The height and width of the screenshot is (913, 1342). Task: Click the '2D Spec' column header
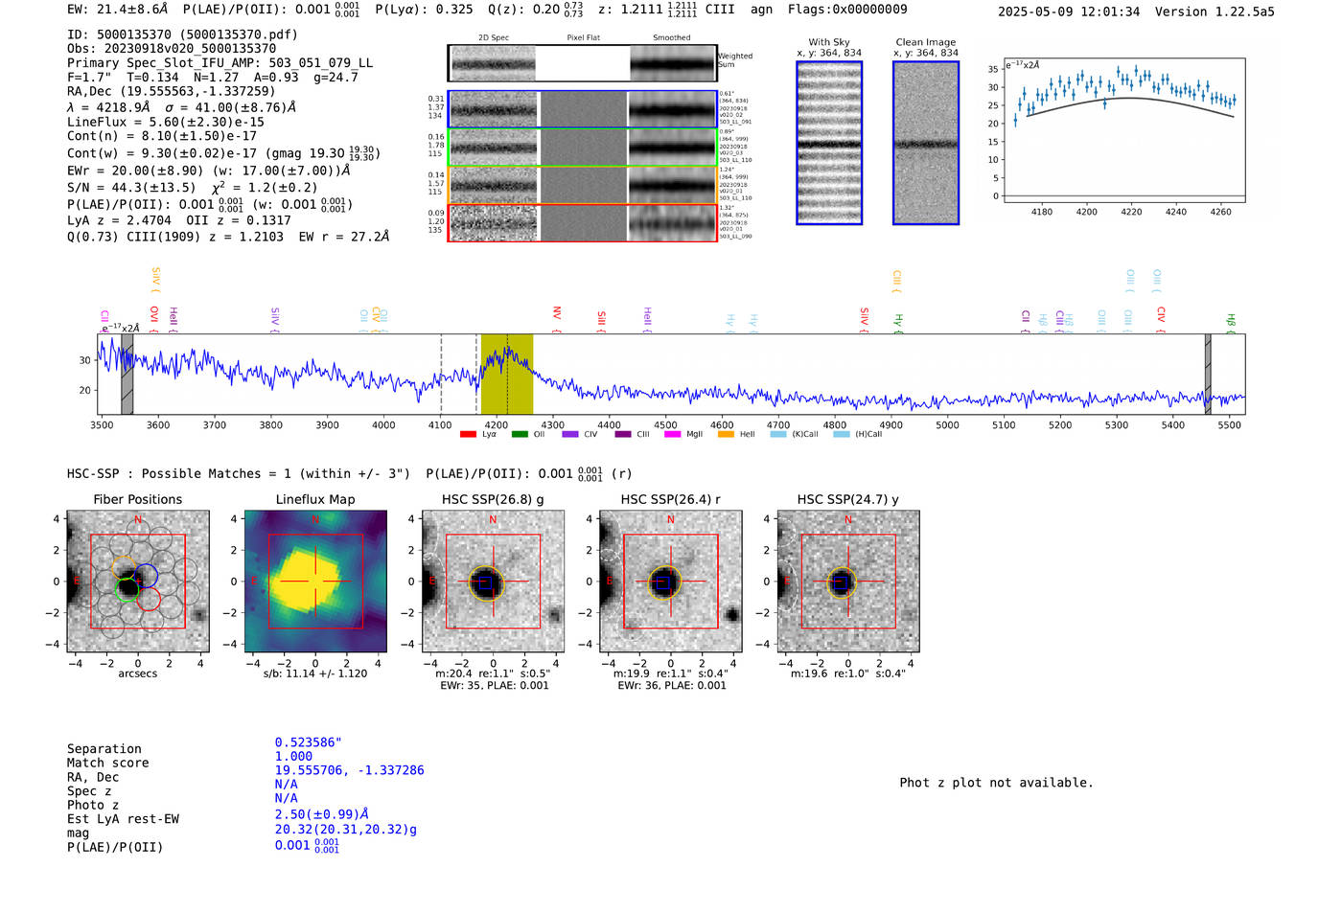coord(494,38)
